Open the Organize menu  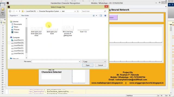click(14, 16)
